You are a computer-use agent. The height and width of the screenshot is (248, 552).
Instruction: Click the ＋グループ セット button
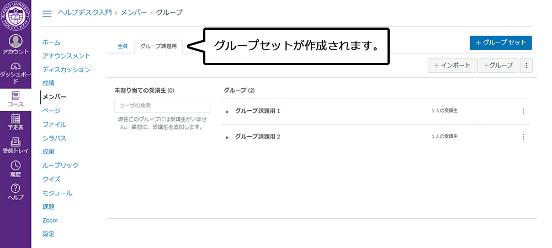click(x=500, y=42)
